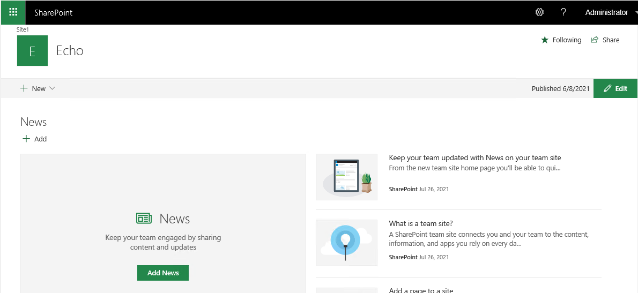The image size is (638, 293).
Task: Click the plus icon beside Add under News
Action: (26, 139)
